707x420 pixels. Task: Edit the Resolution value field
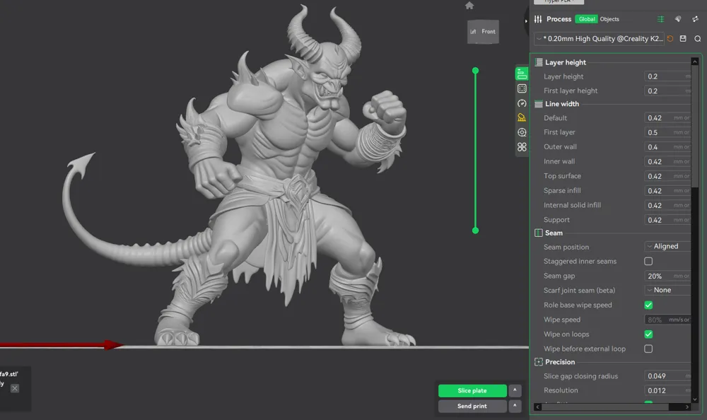[667, 390]
